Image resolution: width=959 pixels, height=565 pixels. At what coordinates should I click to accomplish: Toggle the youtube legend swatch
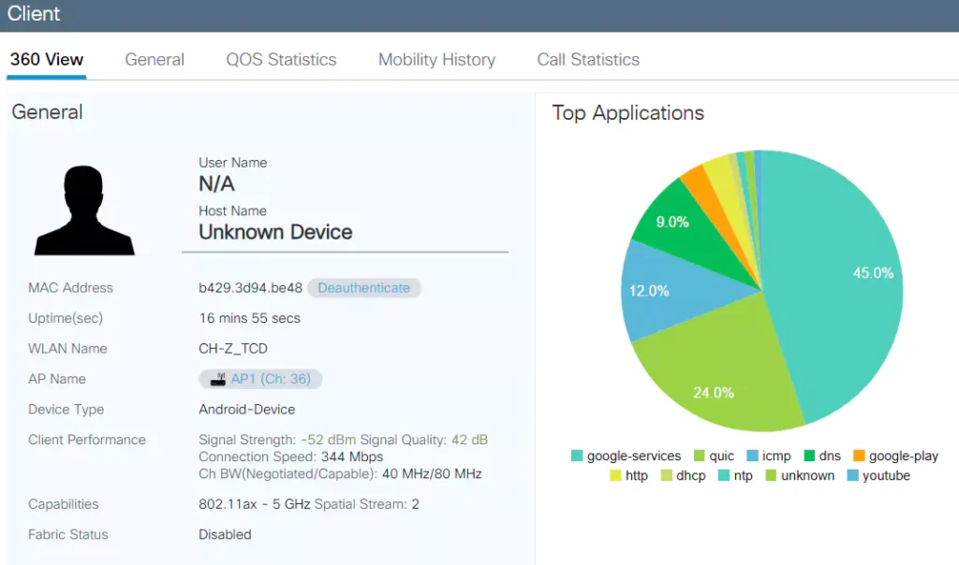(x=852, y=476)
